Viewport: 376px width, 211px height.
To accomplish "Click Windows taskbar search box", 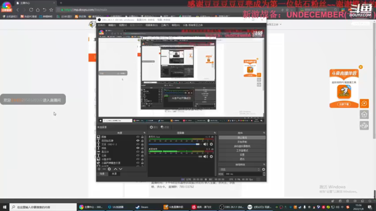I will [x=43, y=207].
